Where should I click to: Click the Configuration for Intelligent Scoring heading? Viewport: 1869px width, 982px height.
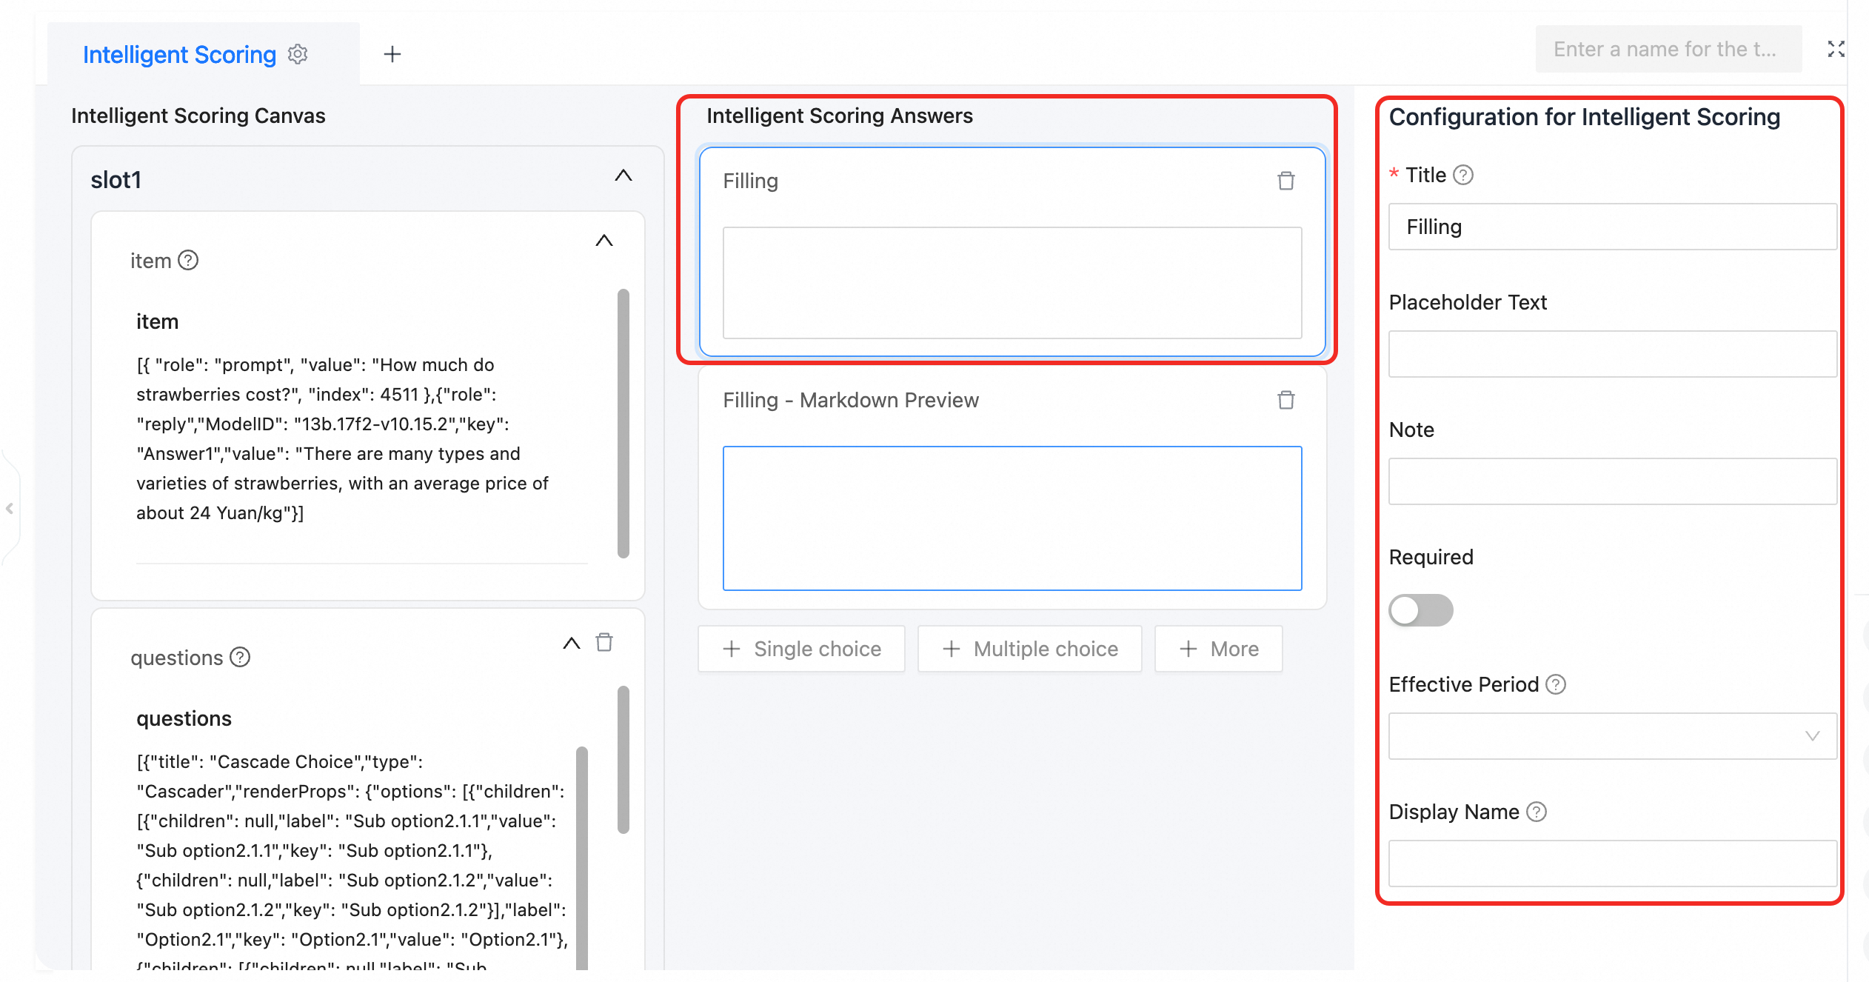(x=1585, y=117)
